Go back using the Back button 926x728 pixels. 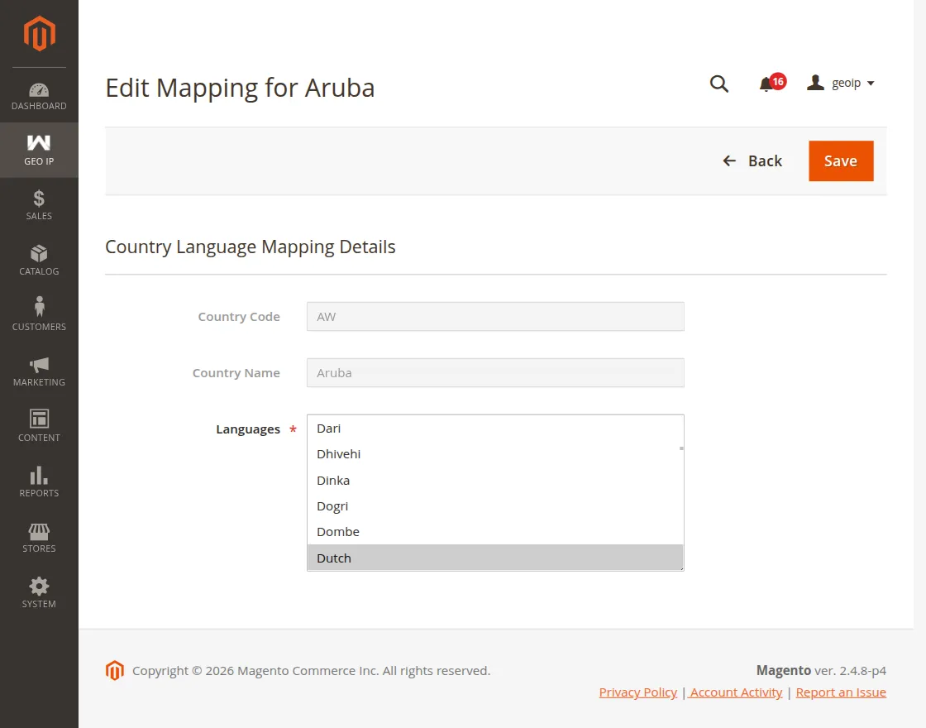(x=752, y=160)
